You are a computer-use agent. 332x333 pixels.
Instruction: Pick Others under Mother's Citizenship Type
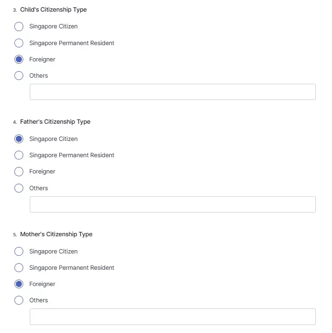point(19,300)
